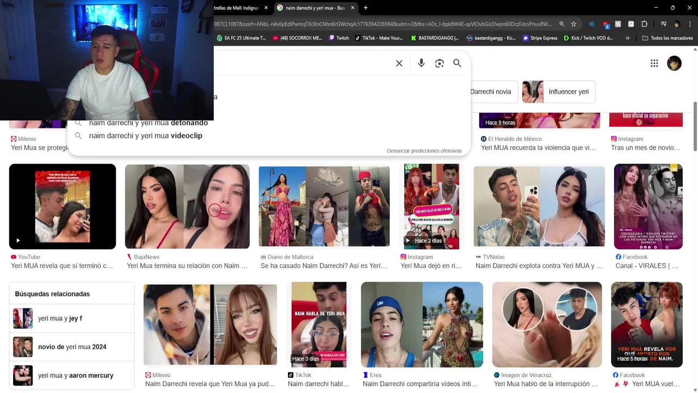This screenshot has width=698, height=393.
Task: Expand hidden bookmarks with the double chevron
Action: 628,38
